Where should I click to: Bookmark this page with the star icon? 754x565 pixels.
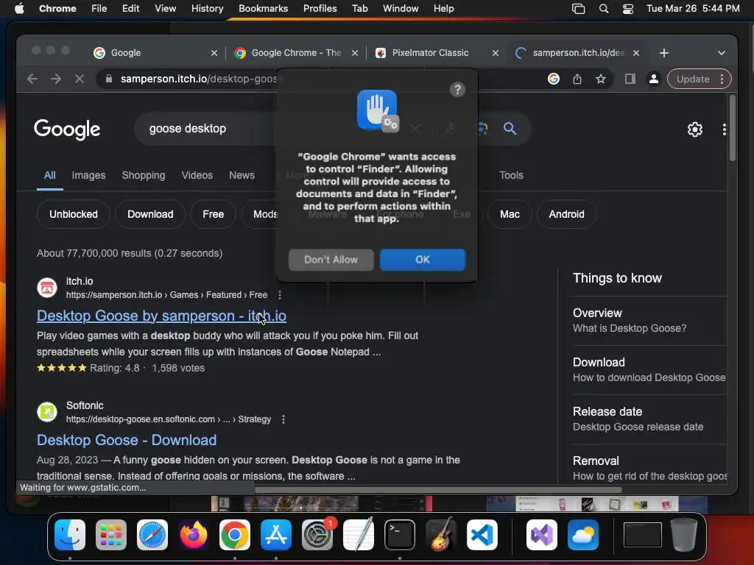pos(601,79)
